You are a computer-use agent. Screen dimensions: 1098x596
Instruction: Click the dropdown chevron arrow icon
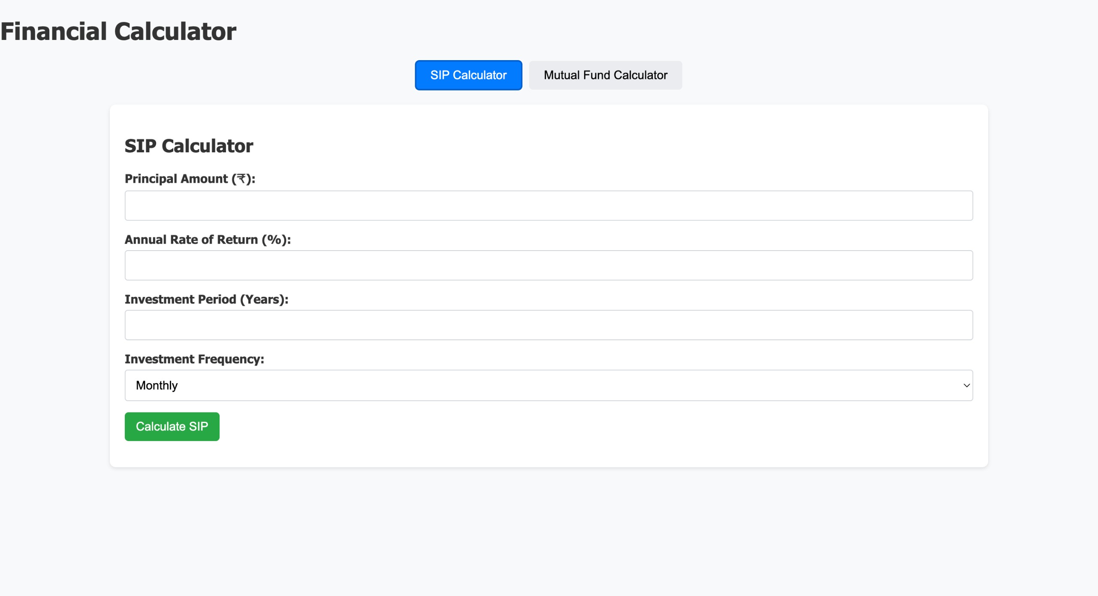(x=966, y=385)
